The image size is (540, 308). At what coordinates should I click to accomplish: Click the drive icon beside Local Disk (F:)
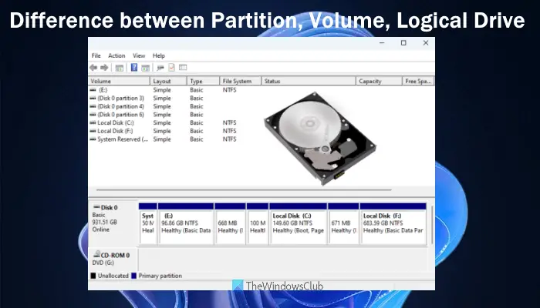pyautogui.click(x=93, y=131)
